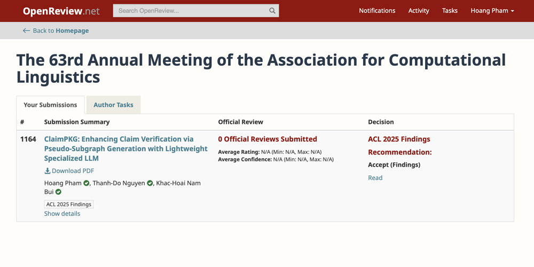Click the search magnifier icon

[x=272, y=11]
